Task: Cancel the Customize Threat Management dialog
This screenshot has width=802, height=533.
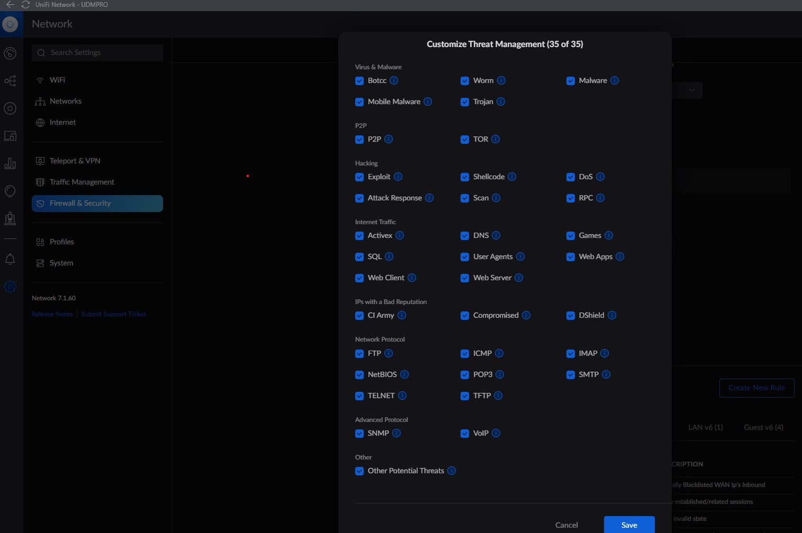Action: point(566,525)
